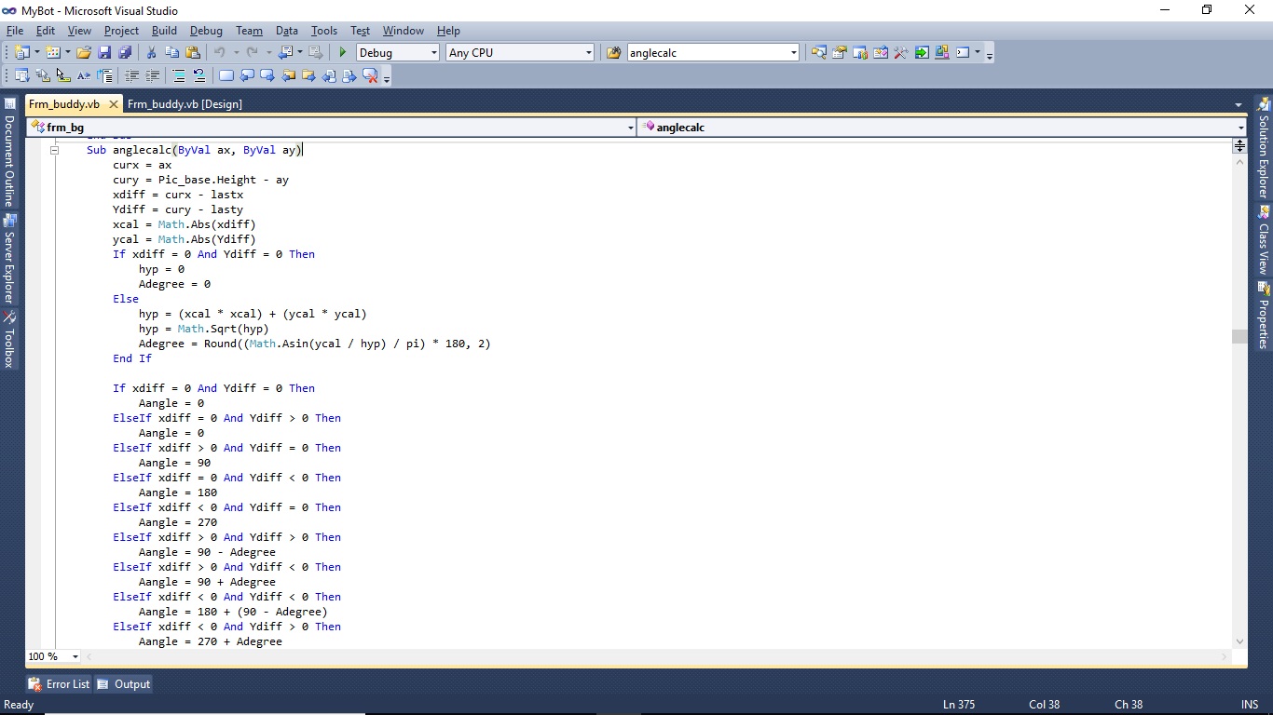This screenshot has height=715, width=1273.
Task: Open the New Project dropdown arrow
Action: click(36, 52)
